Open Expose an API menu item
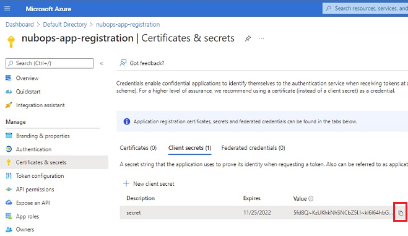408x236 pixels. (33, 203)
